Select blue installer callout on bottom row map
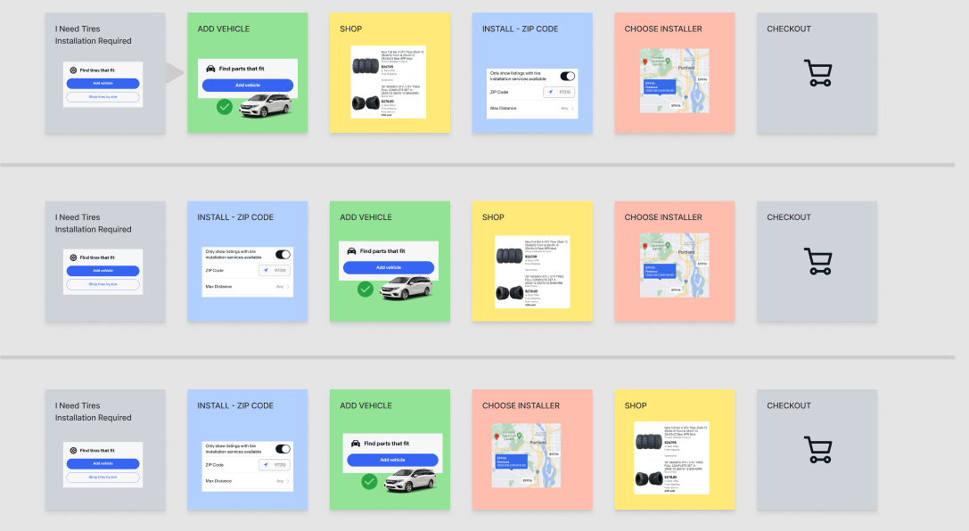Viewport: 969px width, 531px height. click(511, 462)
